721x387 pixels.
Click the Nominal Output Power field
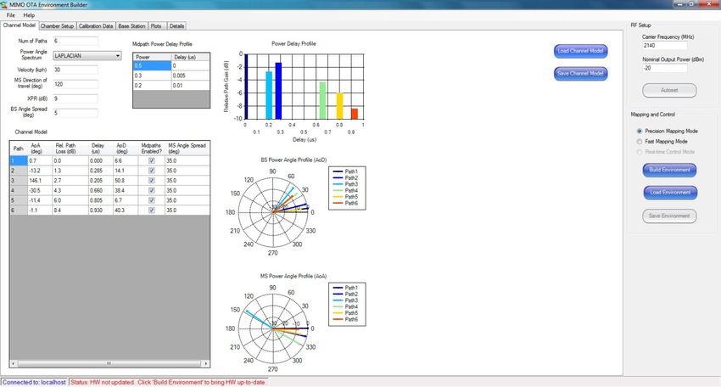(664, 68)
